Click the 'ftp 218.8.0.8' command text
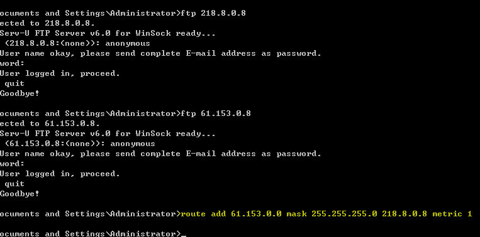Viewport: 480px width, 237px height. pyautogui.click(x=213, y=13)
